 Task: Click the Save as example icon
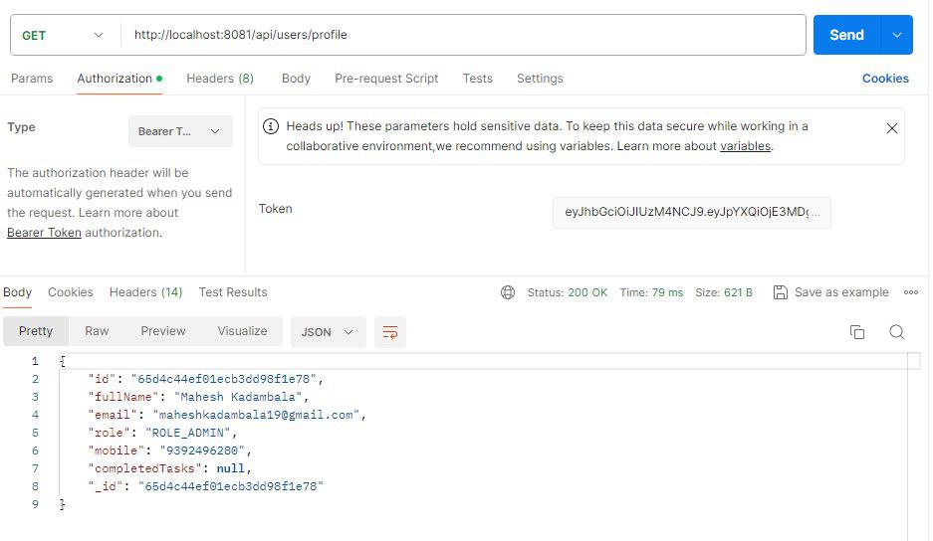pos(781,292)
